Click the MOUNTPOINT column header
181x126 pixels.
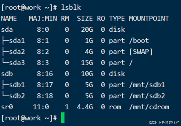(x=149, y=18)
